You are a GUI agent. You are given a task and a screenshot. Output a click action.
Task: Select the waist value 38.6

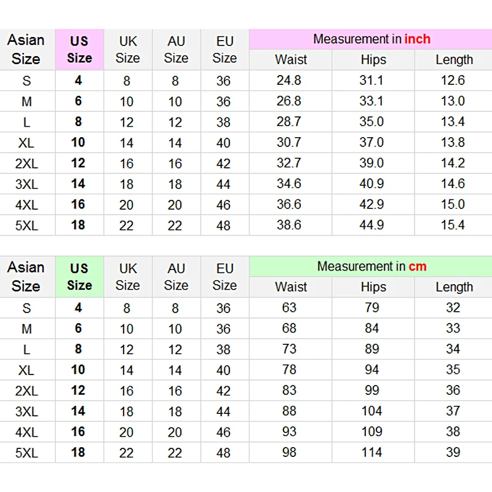(289, 225)
